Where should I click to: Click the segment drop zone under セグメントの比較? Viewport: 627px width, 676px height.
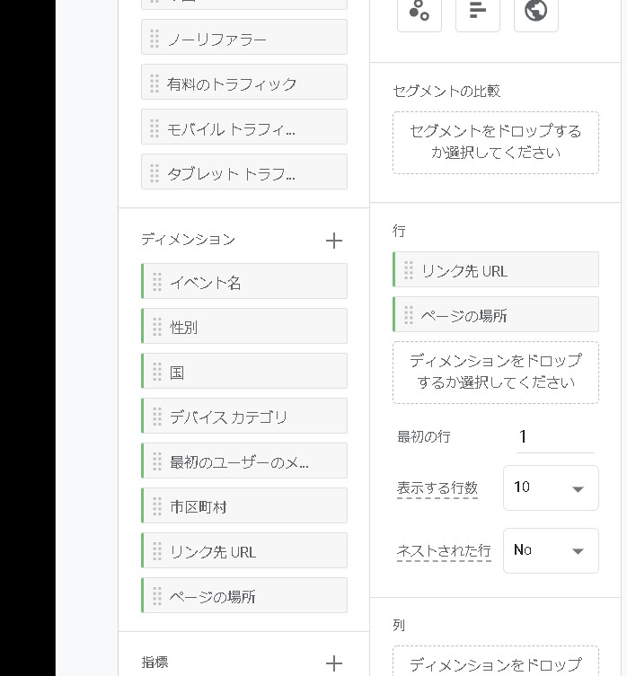click(x=495, y=142)
